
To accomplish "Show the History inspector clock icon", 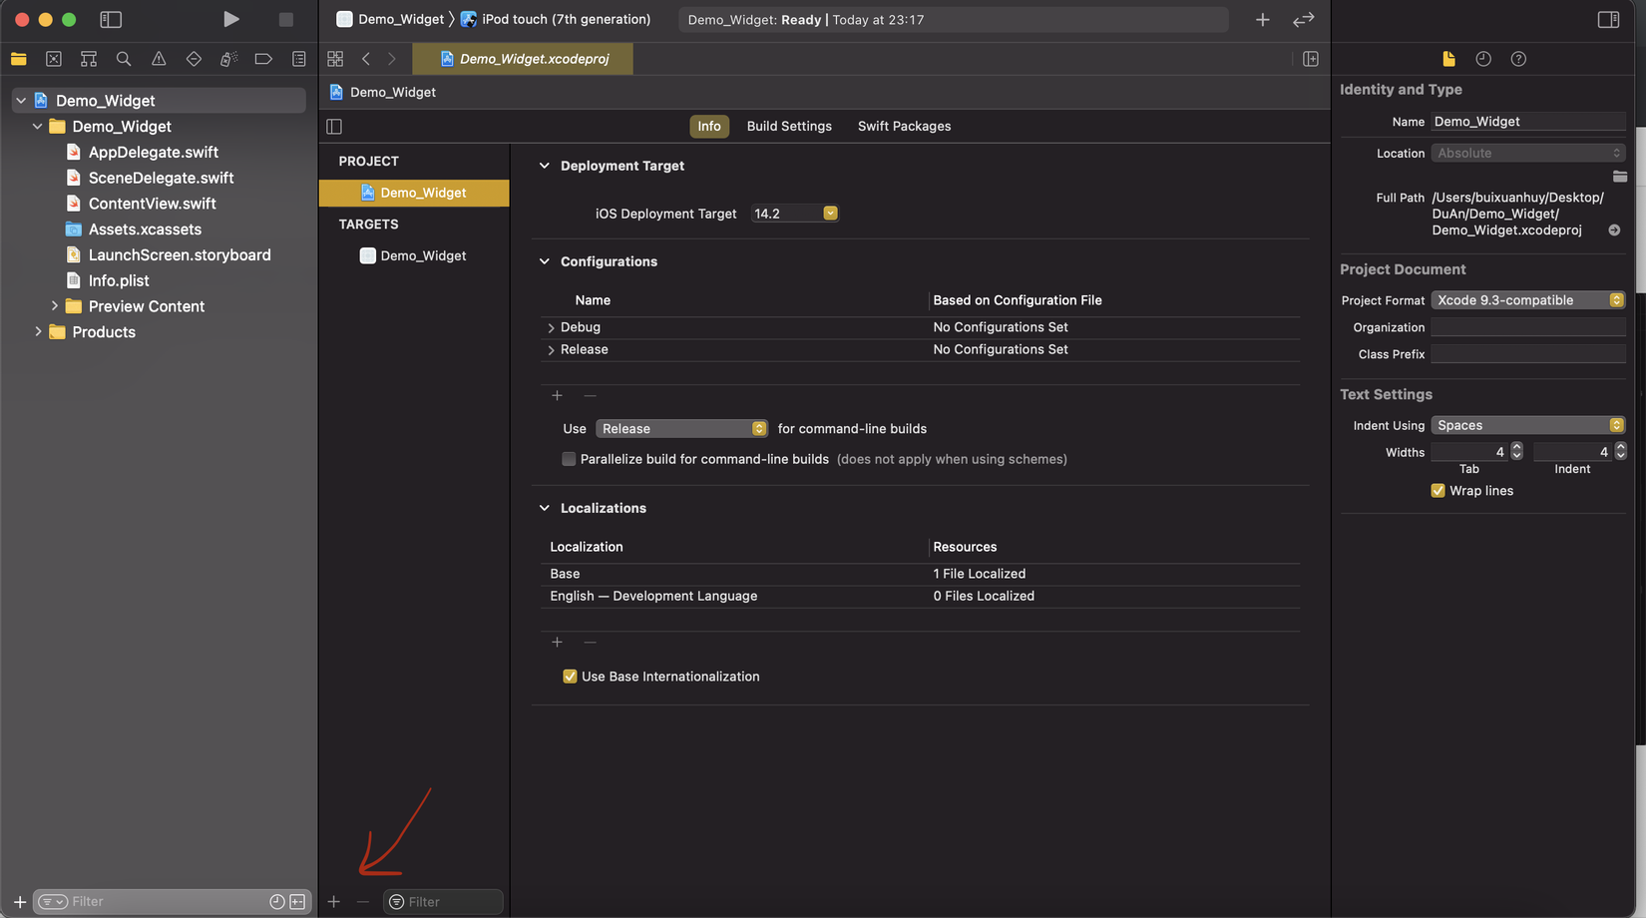I will pos(1483,59).
